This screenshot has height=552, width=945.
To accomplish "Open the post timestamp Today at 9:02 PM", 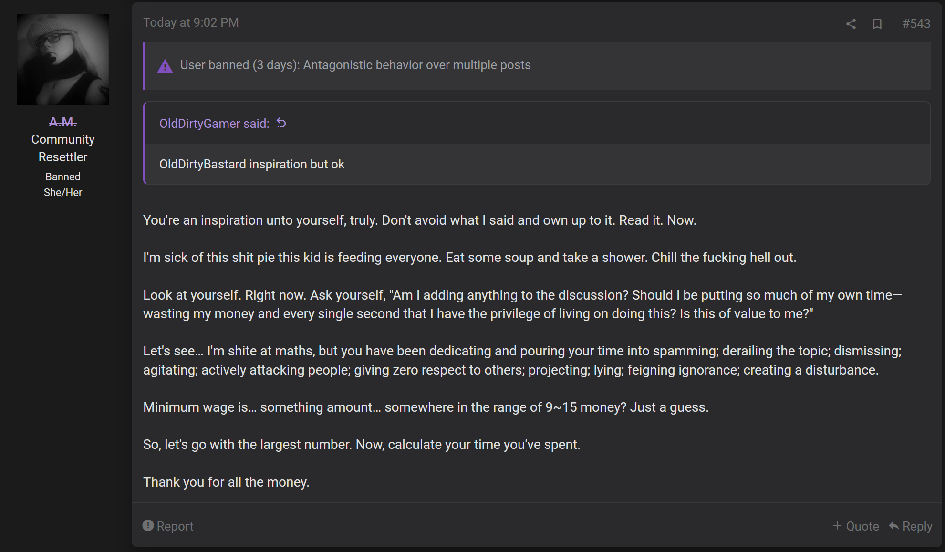I will 191,22.
